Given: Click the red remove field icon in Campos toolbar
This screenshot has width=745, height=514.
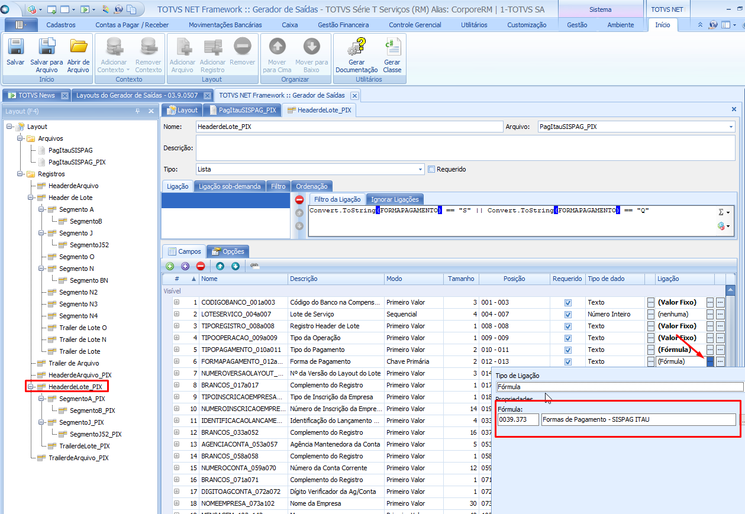Looking at the screenshot, I should coord(201,266).
